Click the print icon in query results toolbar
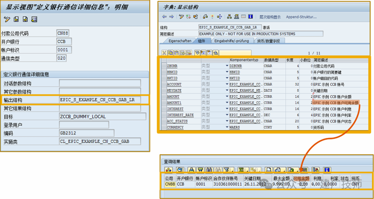The image size is (374, 199). pyautogui.click(x=268, y=170)
